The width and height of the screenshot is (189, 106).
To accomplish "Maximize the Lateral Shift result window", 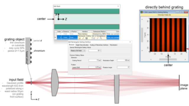I will 182,12.
